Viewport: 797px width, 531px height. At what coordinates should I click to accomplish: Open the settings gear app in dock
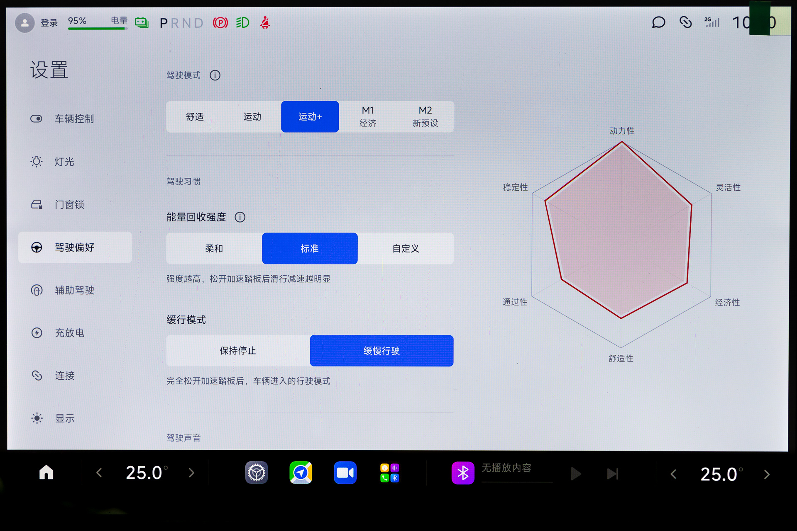click(256, 473)
